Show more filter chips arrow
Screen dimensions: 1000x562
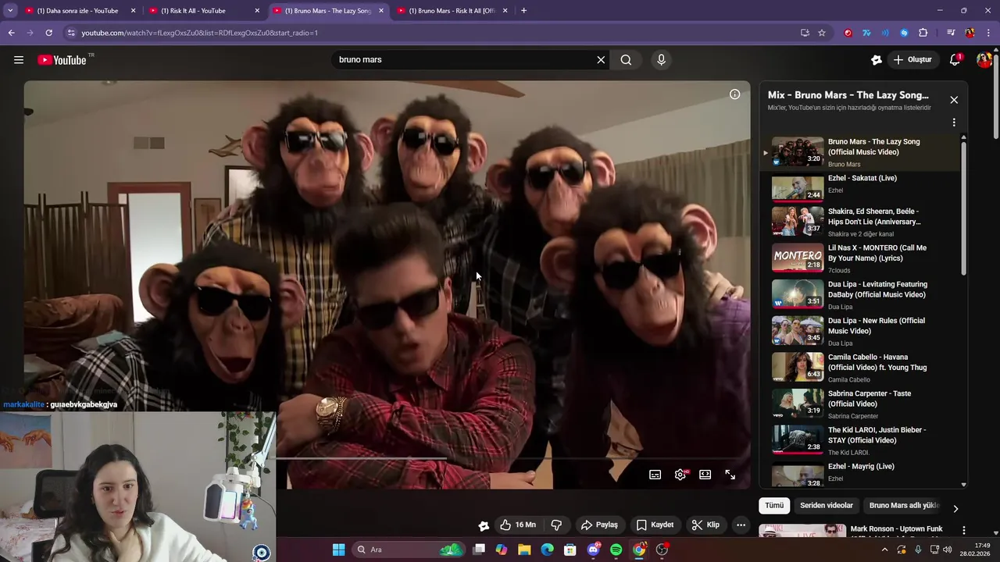coord(955,508)
